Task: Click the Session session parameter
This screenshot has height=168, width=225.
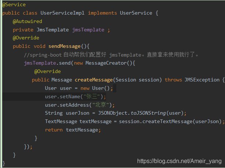Action: (137, 80)
